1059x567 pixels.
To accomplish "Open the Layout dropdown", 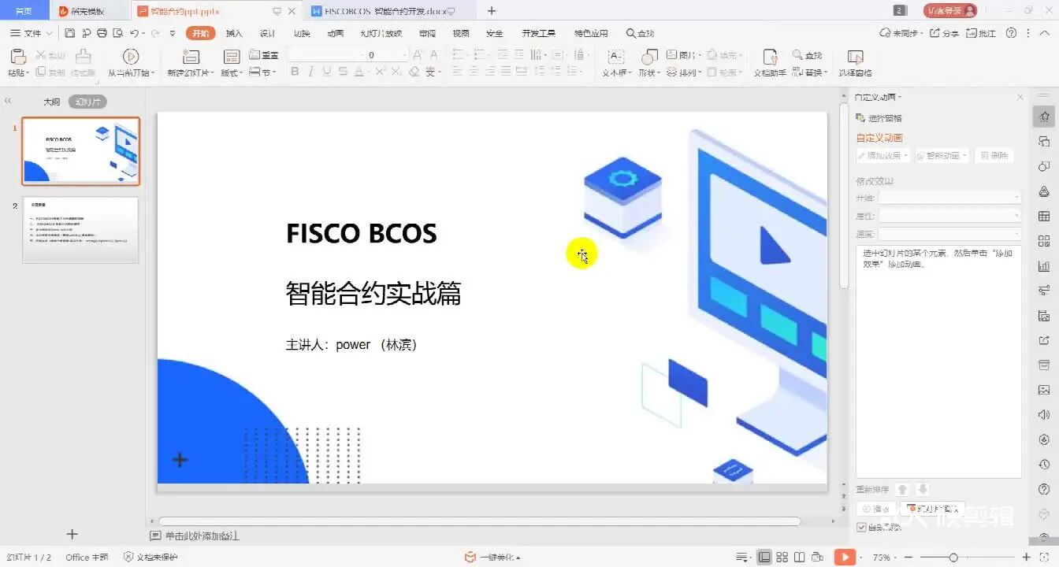I will [231, 72].
